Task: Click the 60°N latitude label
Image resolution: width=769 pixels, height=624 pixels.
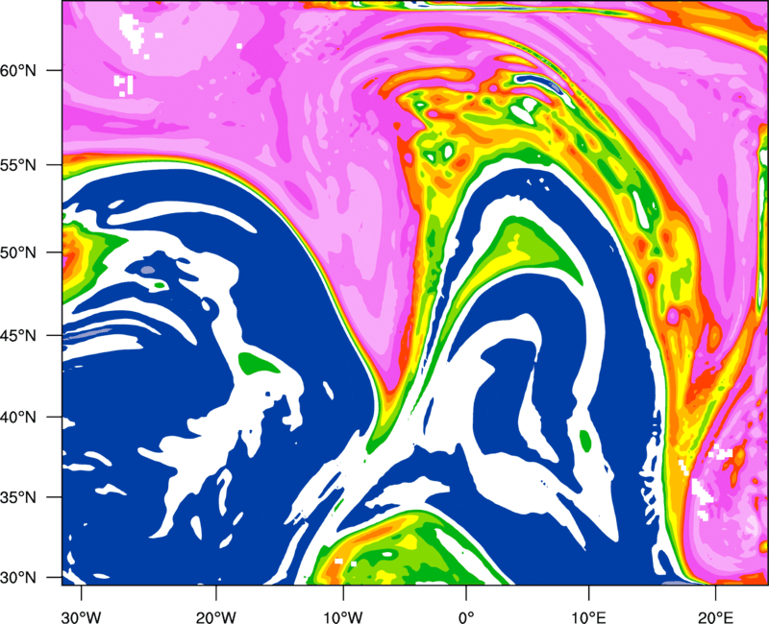Action: [x=18, y=70]
